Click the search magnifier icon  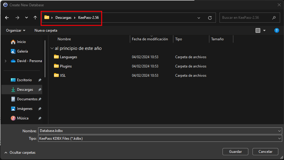pos(274,18)
